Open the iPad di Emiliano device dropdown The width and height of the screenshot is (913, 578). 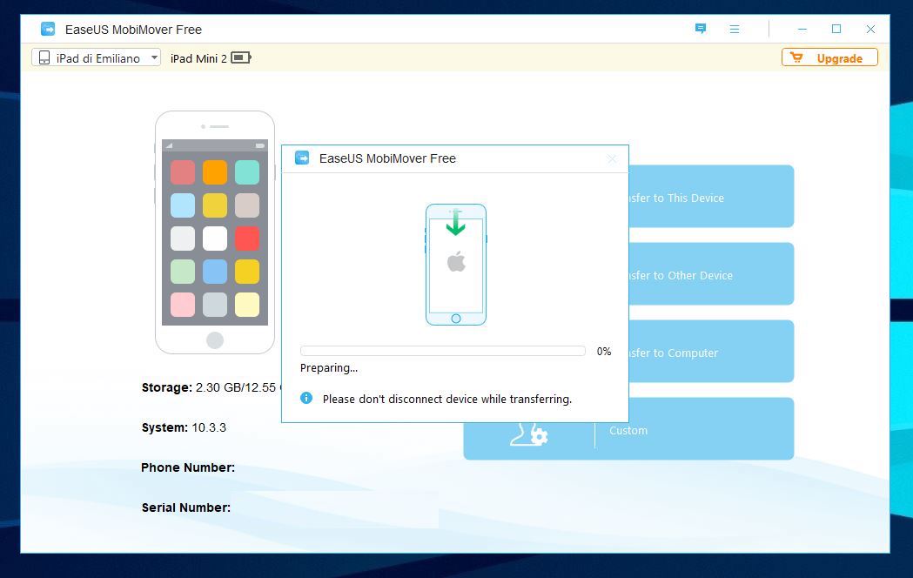click(96, 57)
